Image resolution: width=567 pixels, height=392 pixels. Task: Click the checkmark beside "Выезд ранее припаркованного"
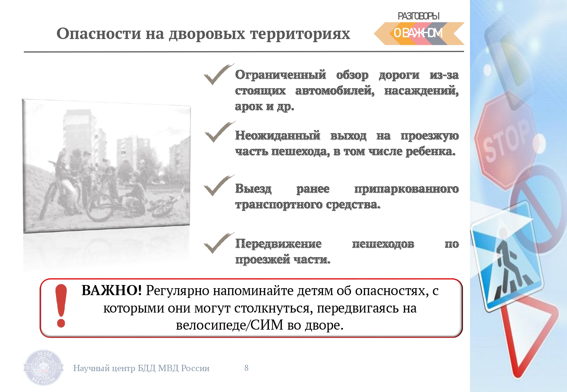(219, 185)
